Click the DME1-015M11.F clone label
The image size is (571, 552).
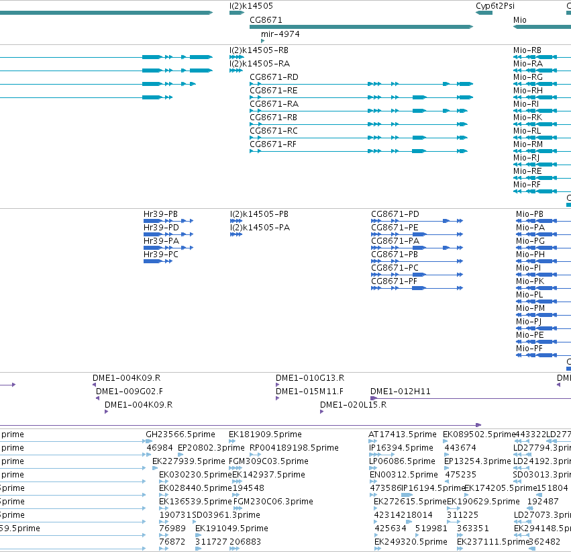(x=309, y=392)
